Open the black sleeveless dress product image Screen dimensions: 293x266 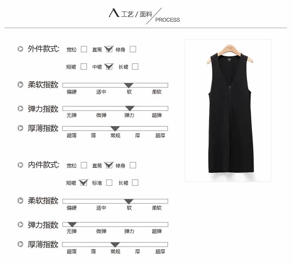point(228,110)
